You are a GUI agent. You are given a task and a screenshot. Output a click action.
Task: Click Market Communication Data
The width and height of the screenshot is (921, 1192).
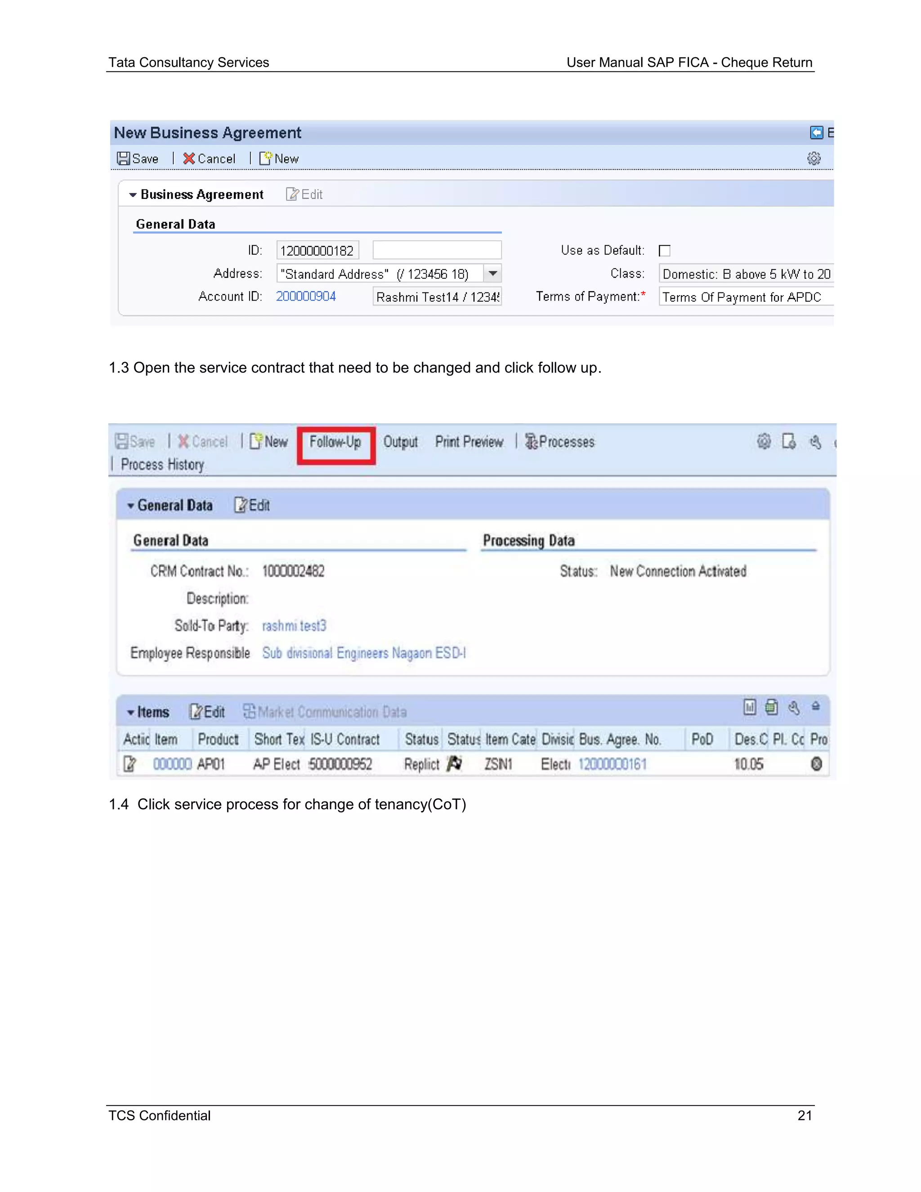click(x=325, y=712)
